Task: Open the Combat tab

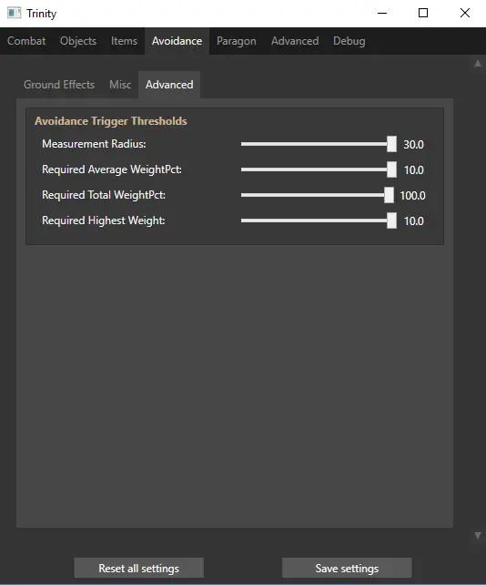Action: click(x=26, y=41)
